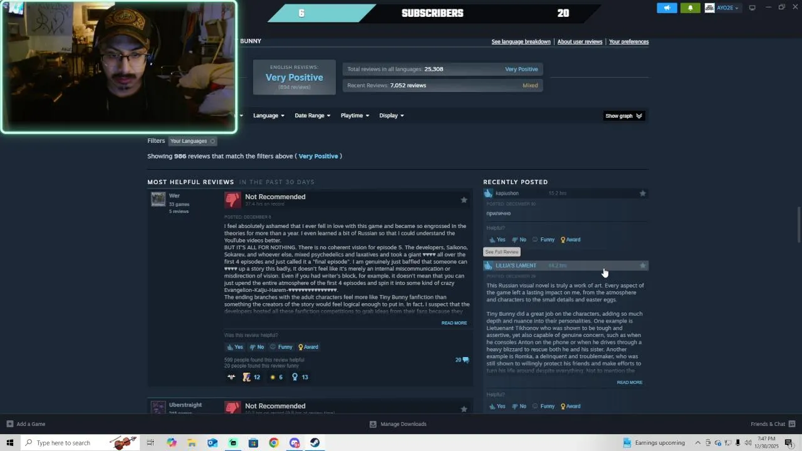Expand the Playtime filter dropdown
802x451 pixels.
[x=355, y=116]
